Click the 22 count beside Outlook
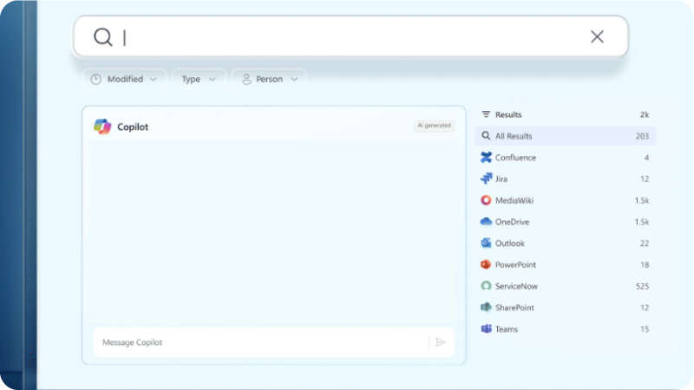 [645, 244]
